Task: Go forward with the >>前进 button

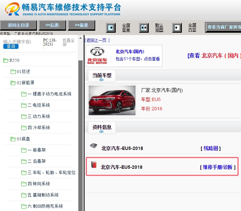Action: pos(81,25)
